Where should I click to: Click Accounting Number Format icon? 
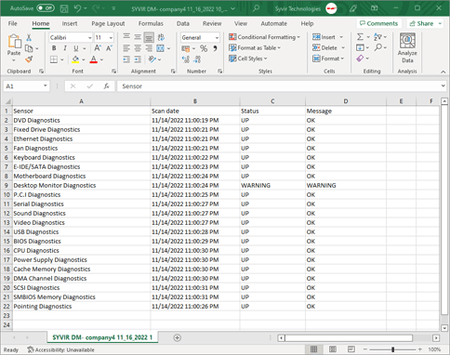click(186, 48)
